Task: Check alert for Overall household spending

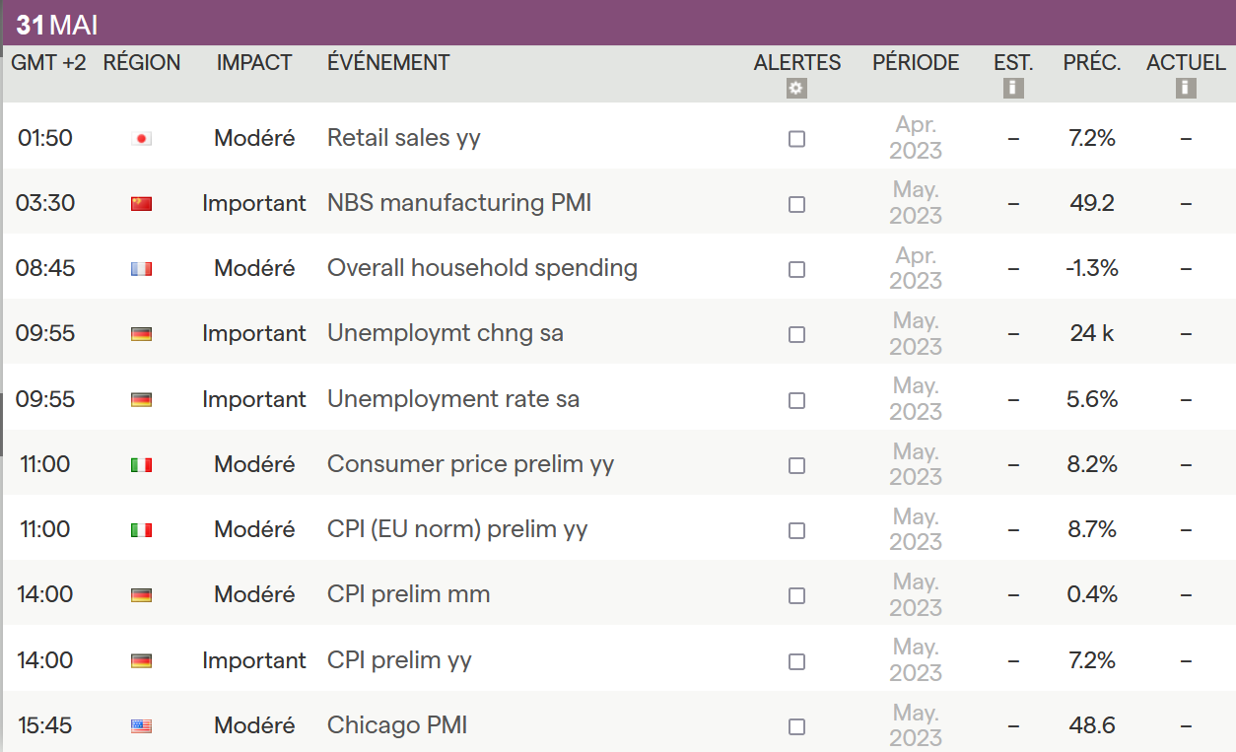Action: click(796, 269)
